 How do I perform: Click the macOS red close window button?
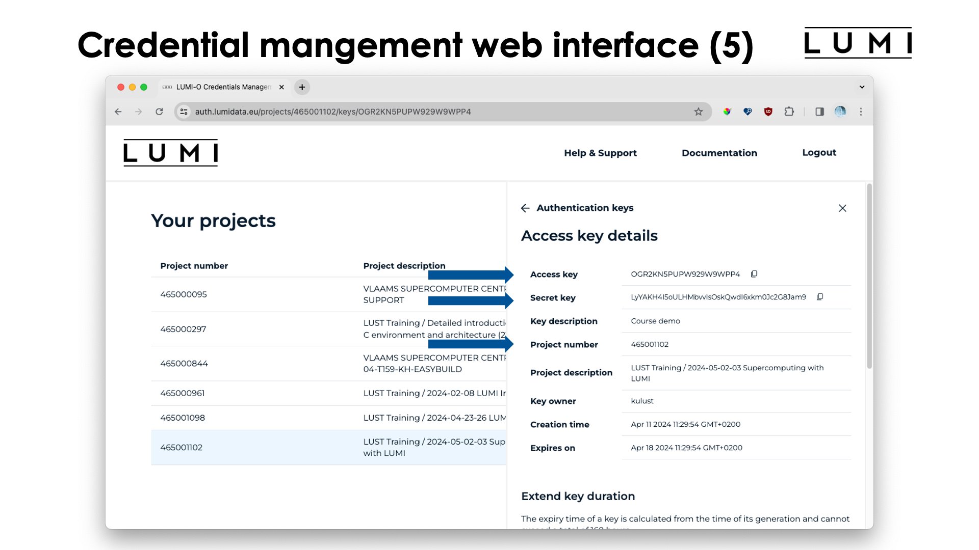click(x=121, y=87)
